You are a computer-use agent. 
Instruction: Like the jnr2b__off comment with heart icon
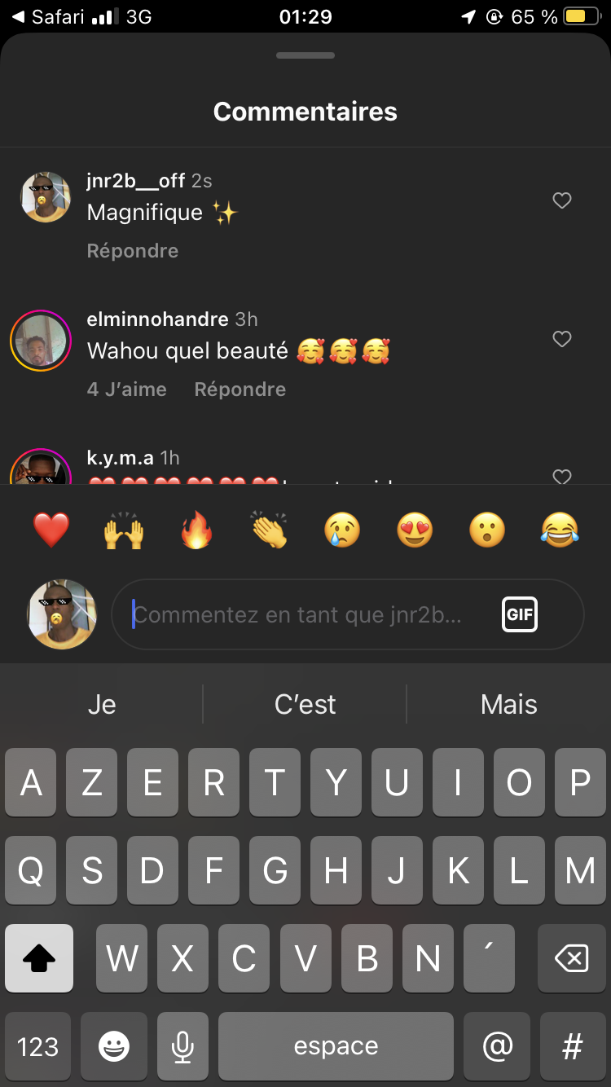[562, 200]
